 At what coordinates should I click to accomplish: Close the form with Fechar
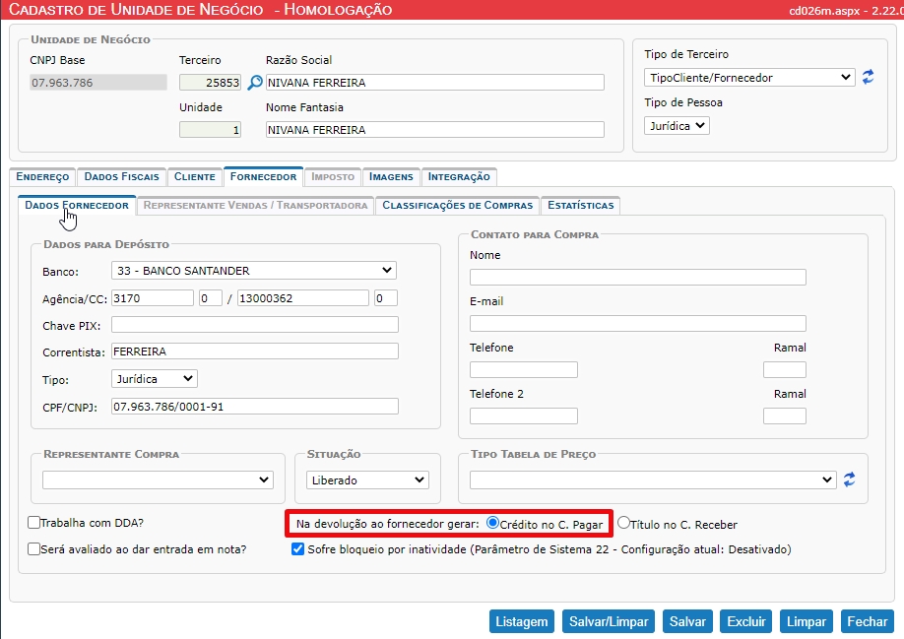tap(868, 621)
